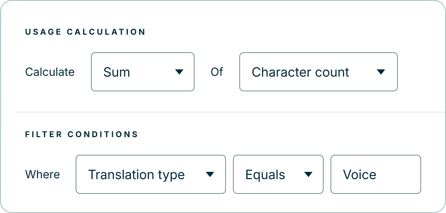The width and height of the screenshot is (446, 213).
Task: Click the Translation type text
Action: click(136, 175)
